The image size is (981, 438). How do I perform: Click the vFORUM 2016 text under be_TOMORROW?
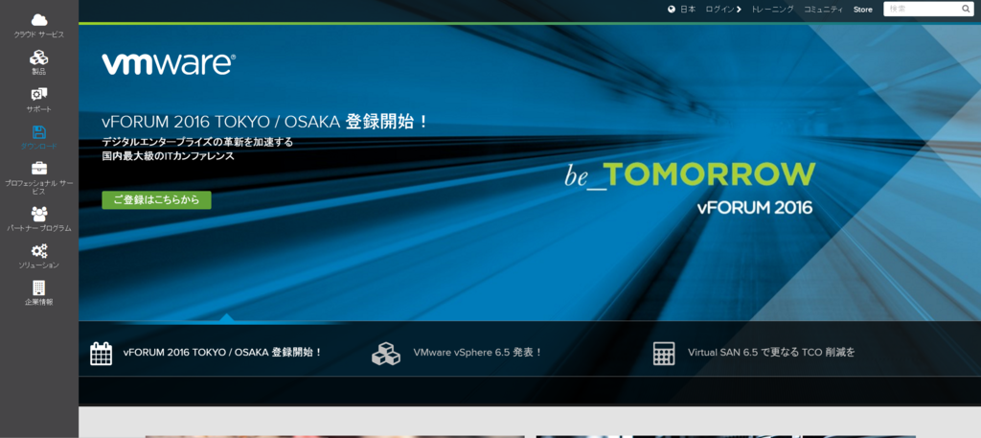pyautogui.click(x=755, y=208)
